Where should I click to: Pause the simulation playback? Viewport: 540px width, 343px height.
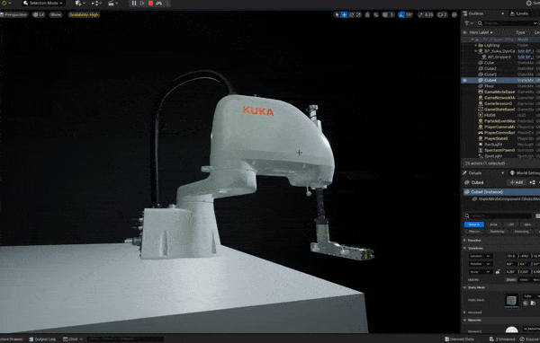click(x=134, y=4)
